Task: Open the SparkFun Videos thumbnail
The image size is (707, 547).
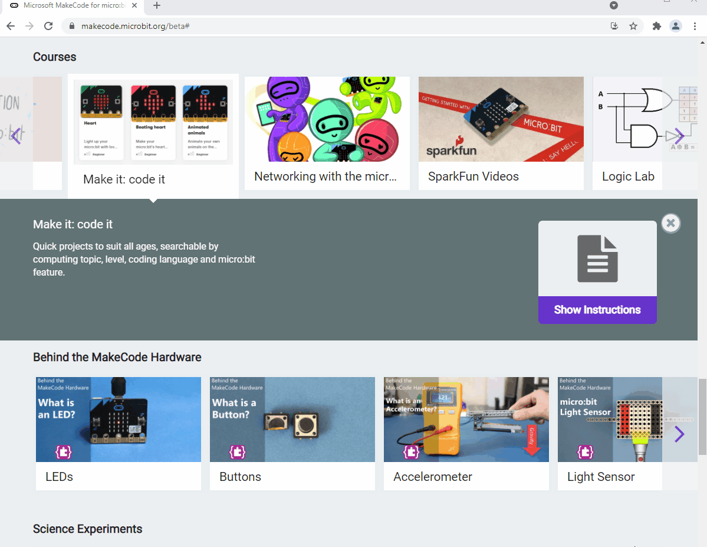Action: (x=501, y=119)
